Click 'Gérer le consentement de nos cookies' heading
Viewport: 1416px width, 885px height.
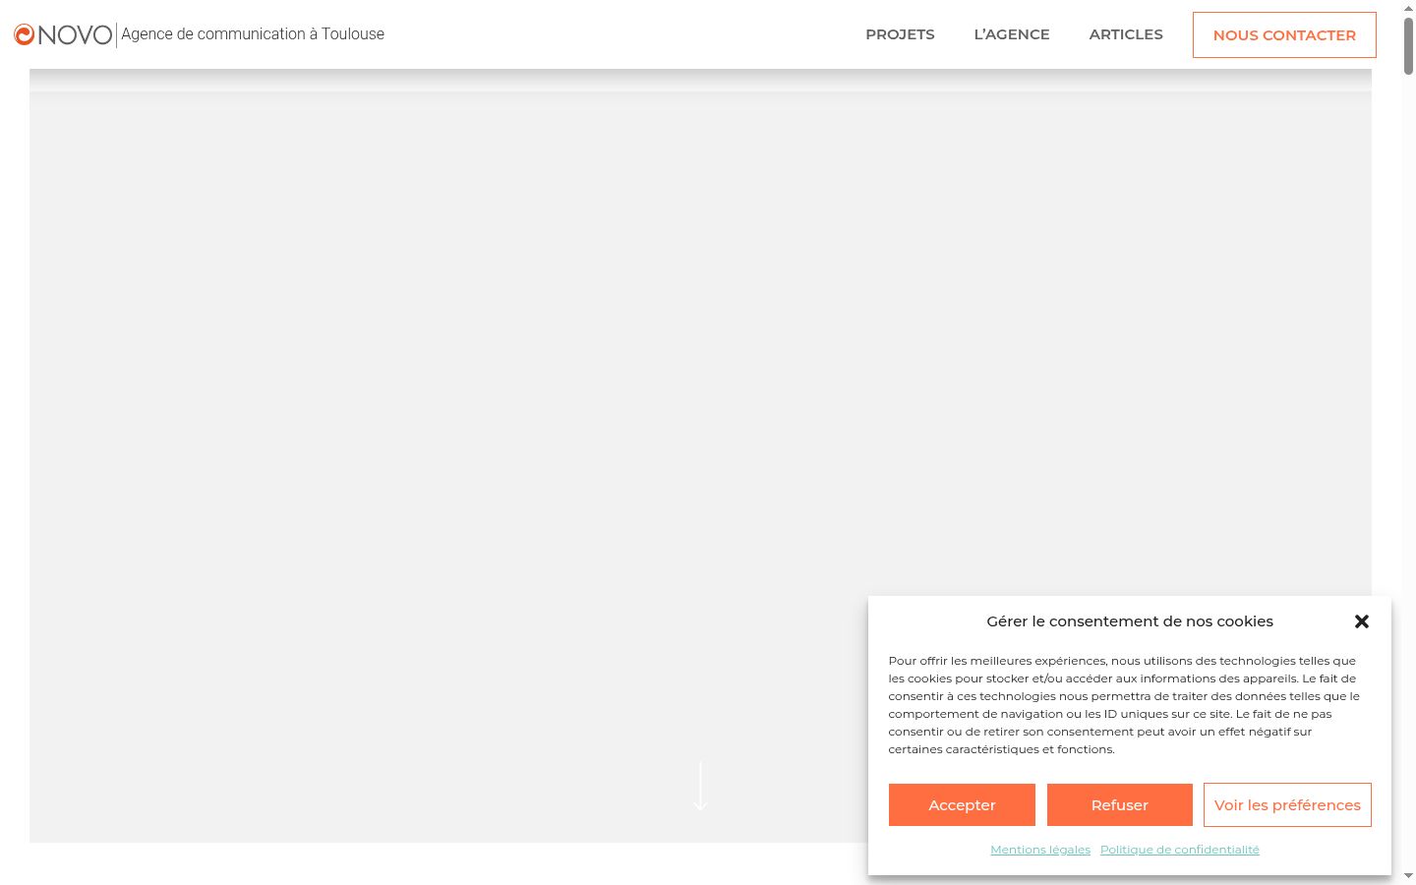(x=1130, y=621)
